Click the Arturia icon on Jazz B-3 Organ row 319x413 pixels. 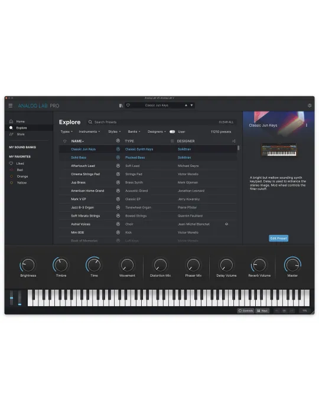pos(118,207)
